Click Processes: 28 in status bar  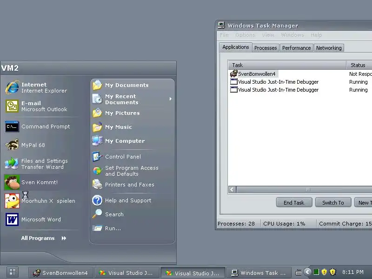(x=236, y=224)
